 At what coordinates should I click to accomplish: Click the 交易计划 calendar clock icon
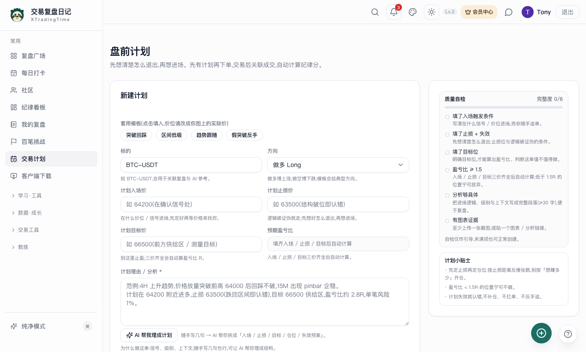14,159
